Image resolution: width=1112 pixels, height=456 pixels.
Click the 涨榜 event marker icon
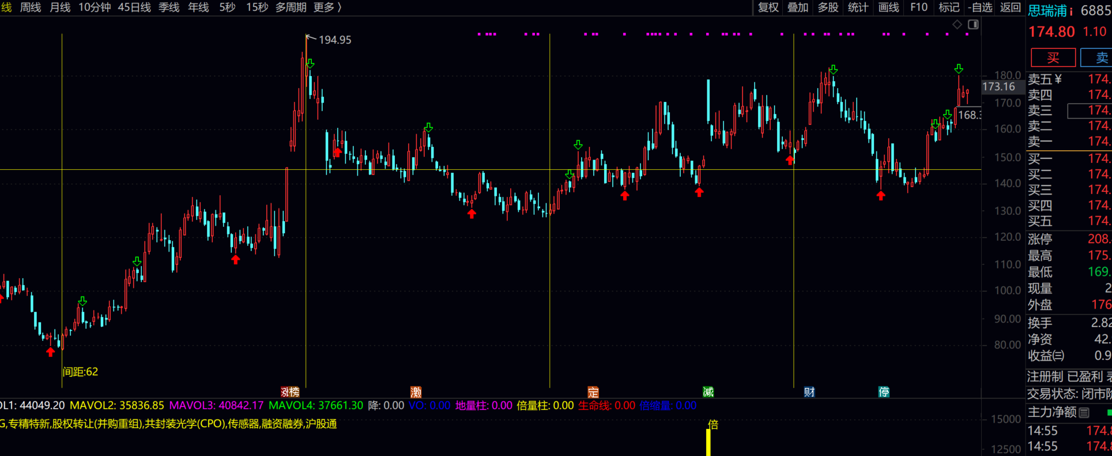point(290,392)
